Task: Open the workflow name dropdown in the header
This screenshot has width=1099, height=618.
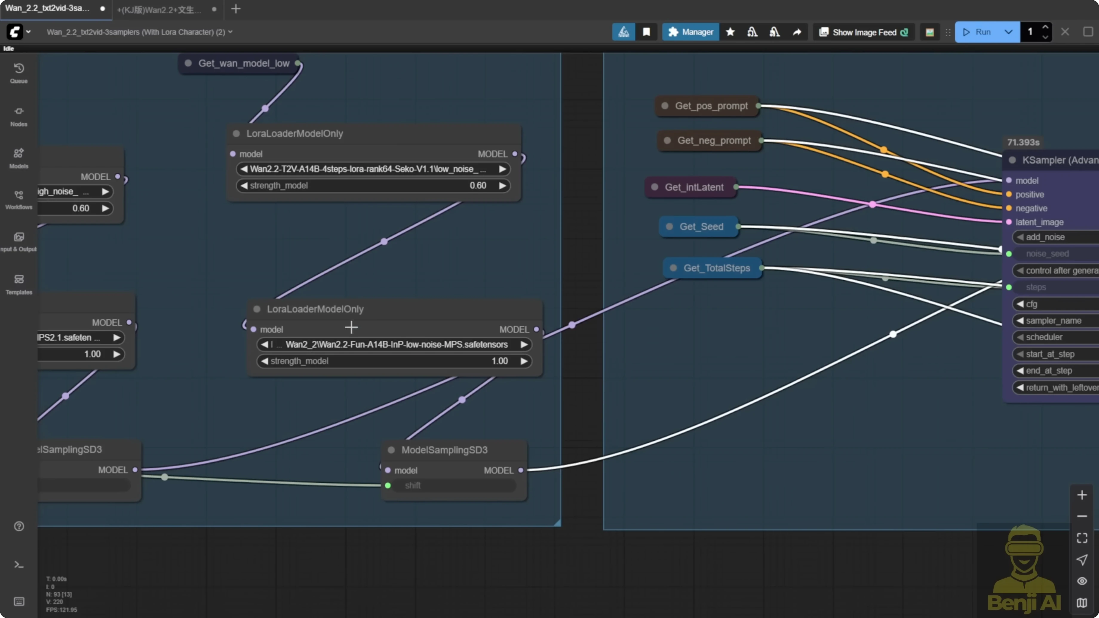Action: pyautogui.click(x=231, y=32)
